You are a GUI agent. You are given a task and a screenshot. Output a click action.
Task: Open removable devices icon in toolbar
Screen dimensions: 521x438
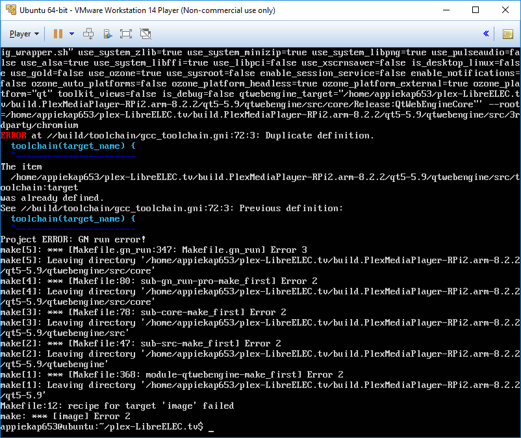108,34
